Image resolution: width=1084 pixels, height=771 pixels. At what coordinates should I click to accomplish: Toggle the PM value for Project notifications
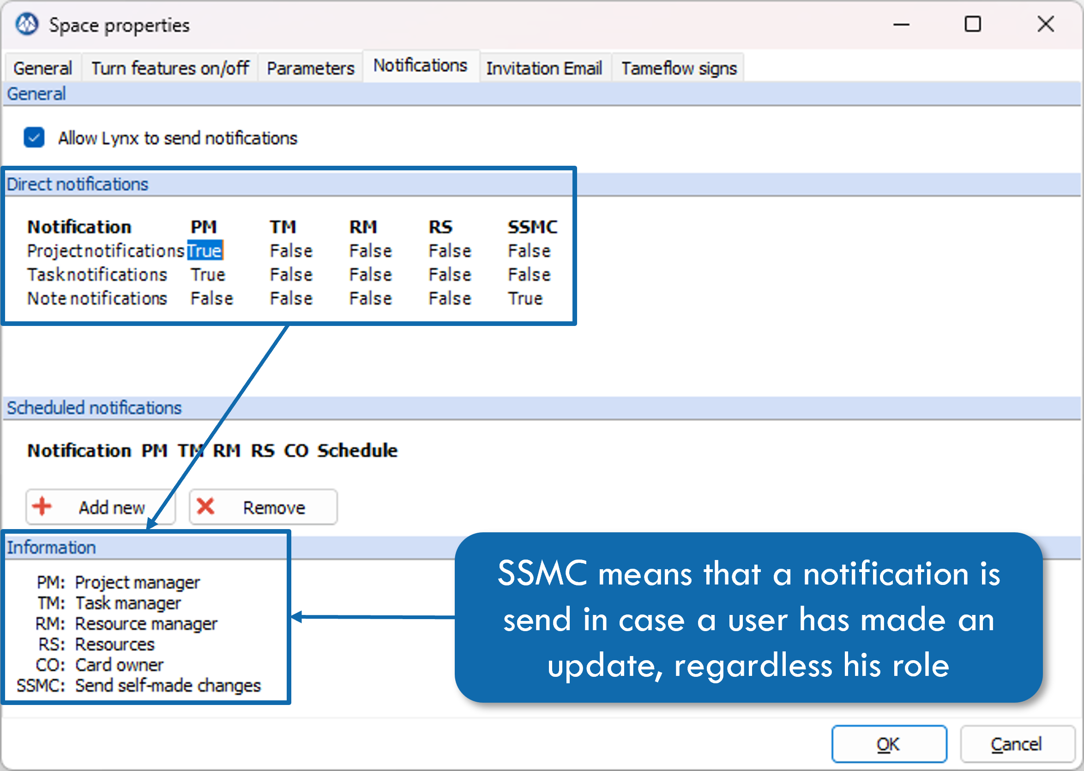point(205,250)
